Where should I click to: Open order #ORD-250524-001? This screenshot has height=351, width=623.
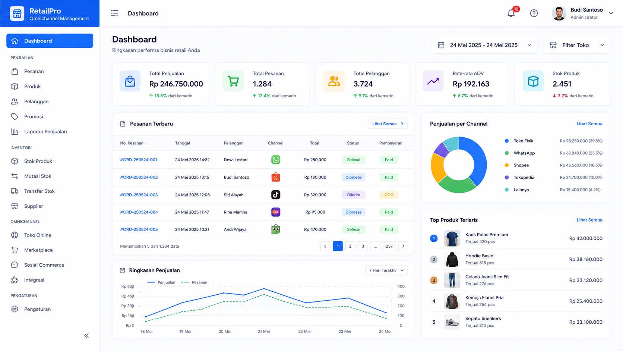coord(139,160)
